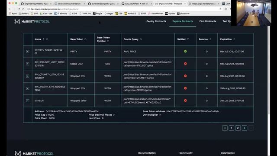The image size is (277, 156).
Task: Sort table by Name column arrows
Action: tap(44, 39)
